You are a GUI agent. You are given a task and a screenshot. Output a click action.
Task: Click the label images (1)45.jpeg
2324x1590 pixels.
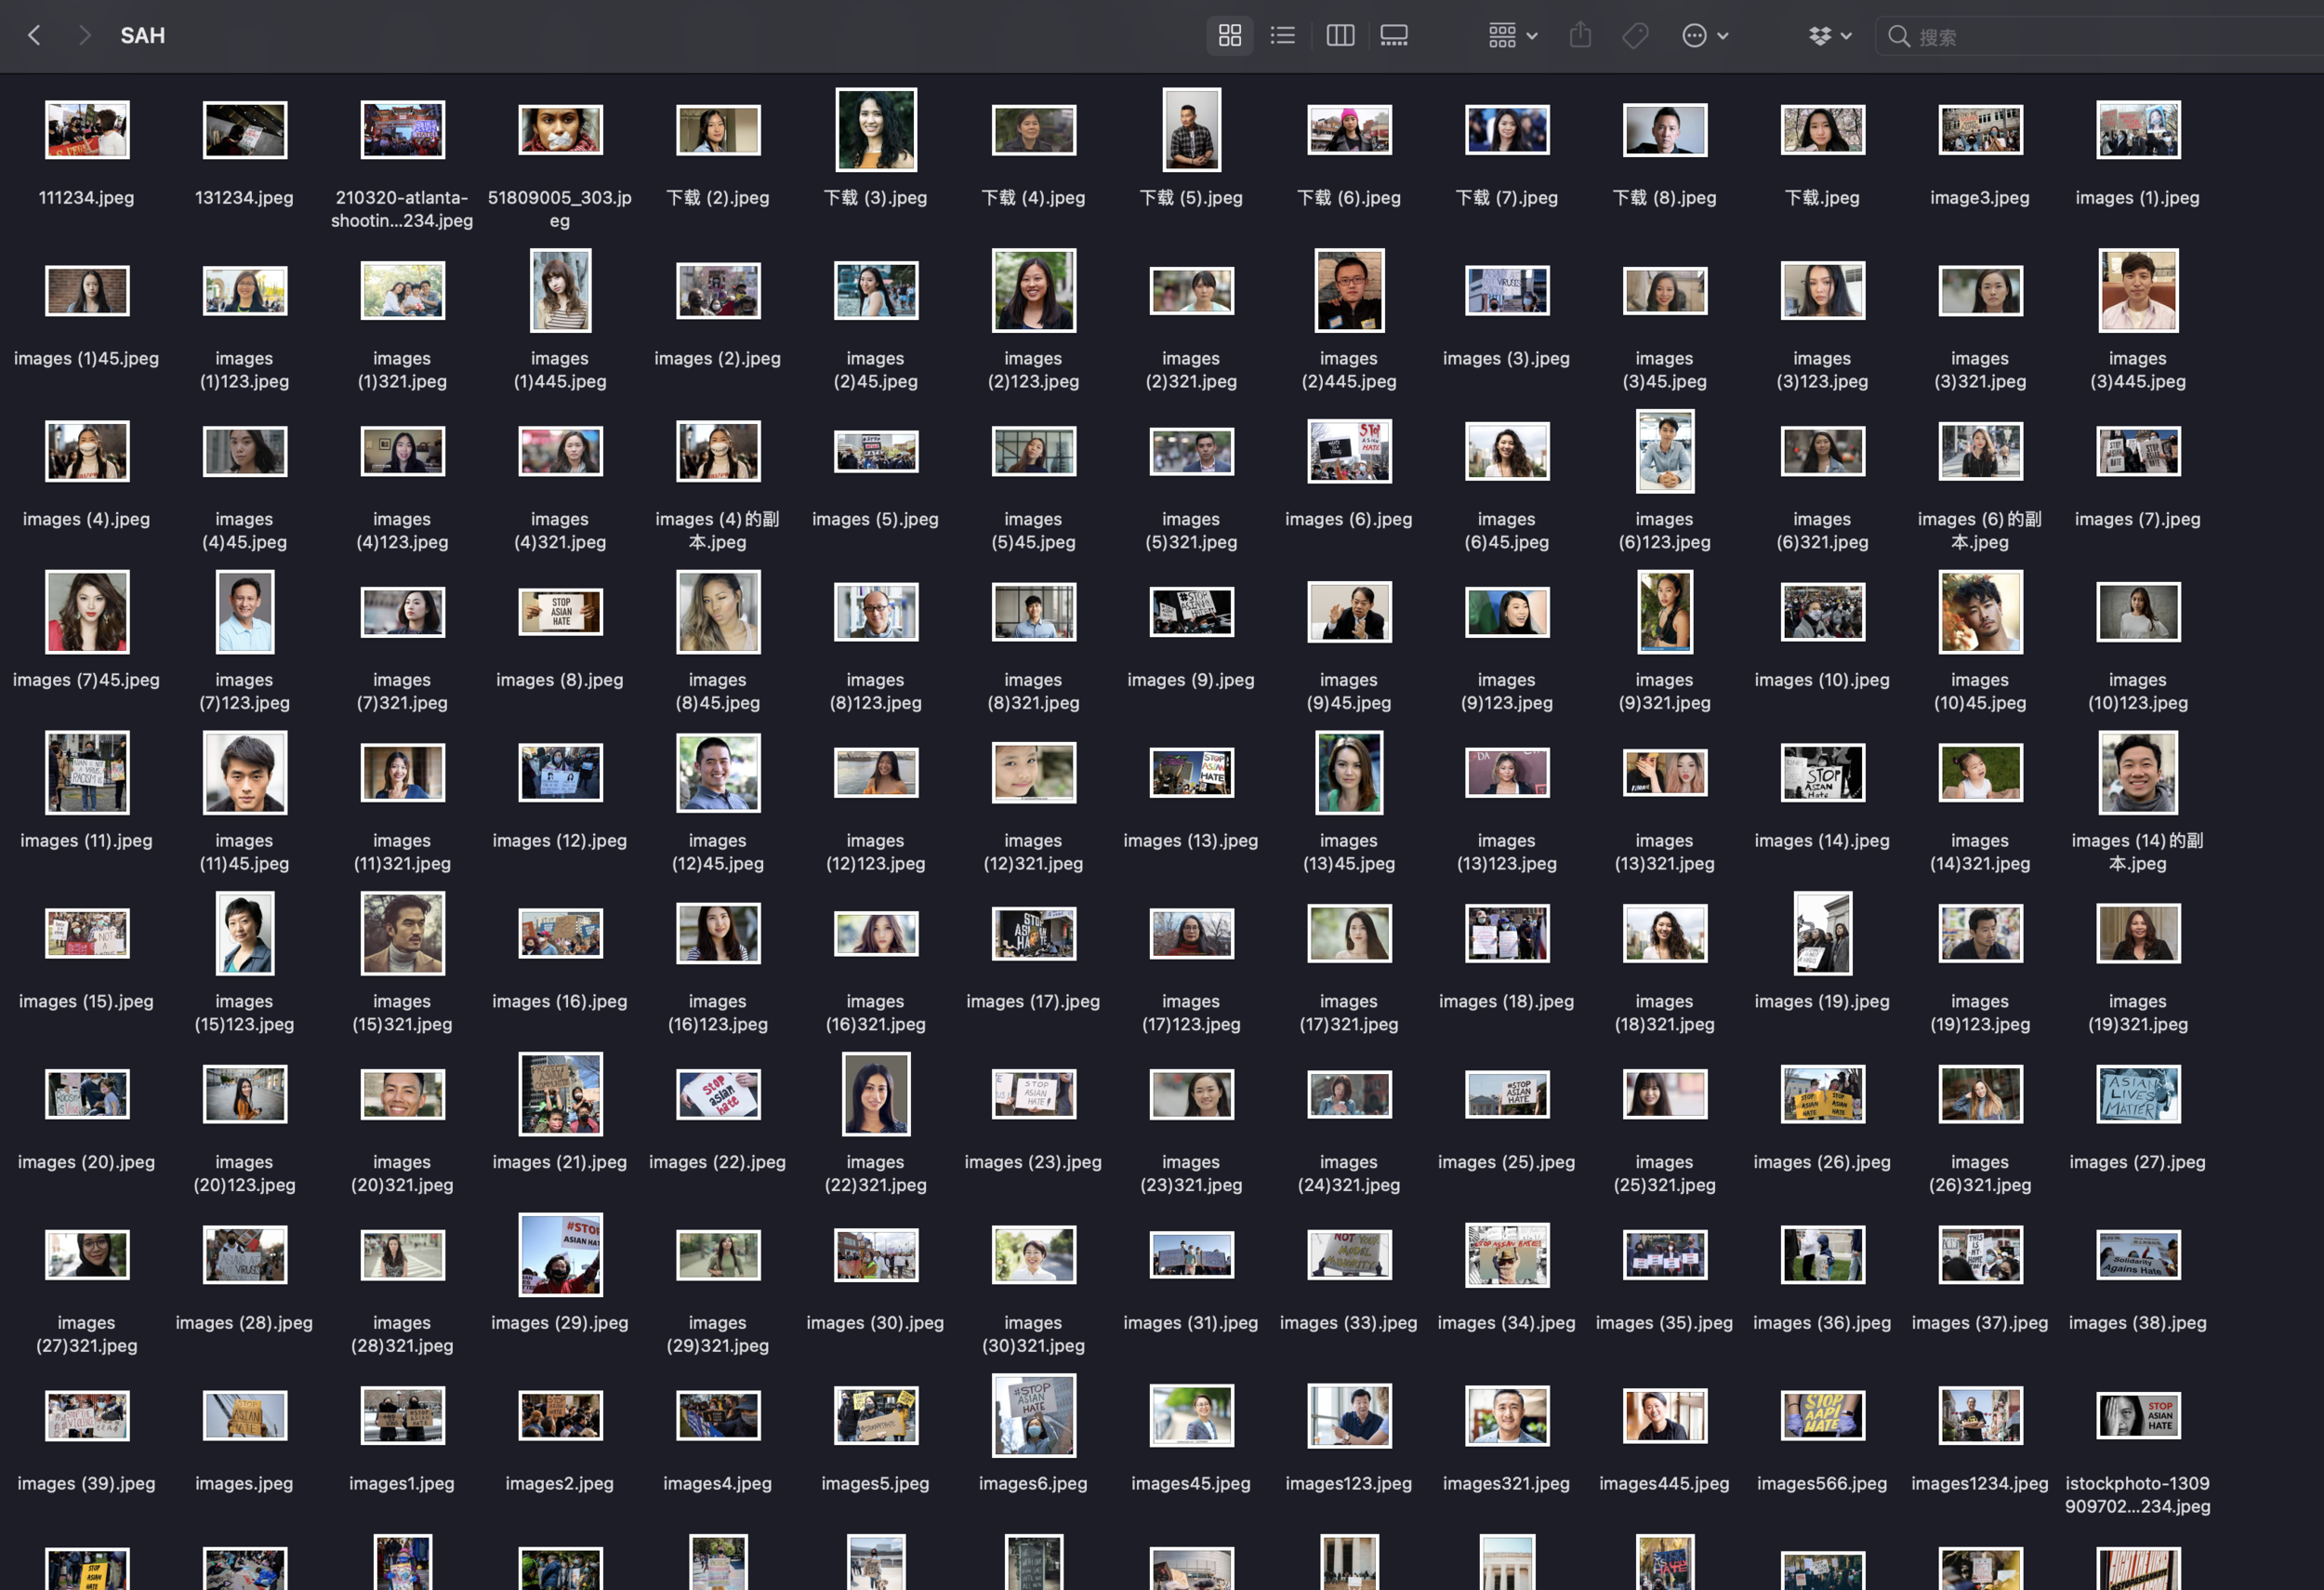87,358
